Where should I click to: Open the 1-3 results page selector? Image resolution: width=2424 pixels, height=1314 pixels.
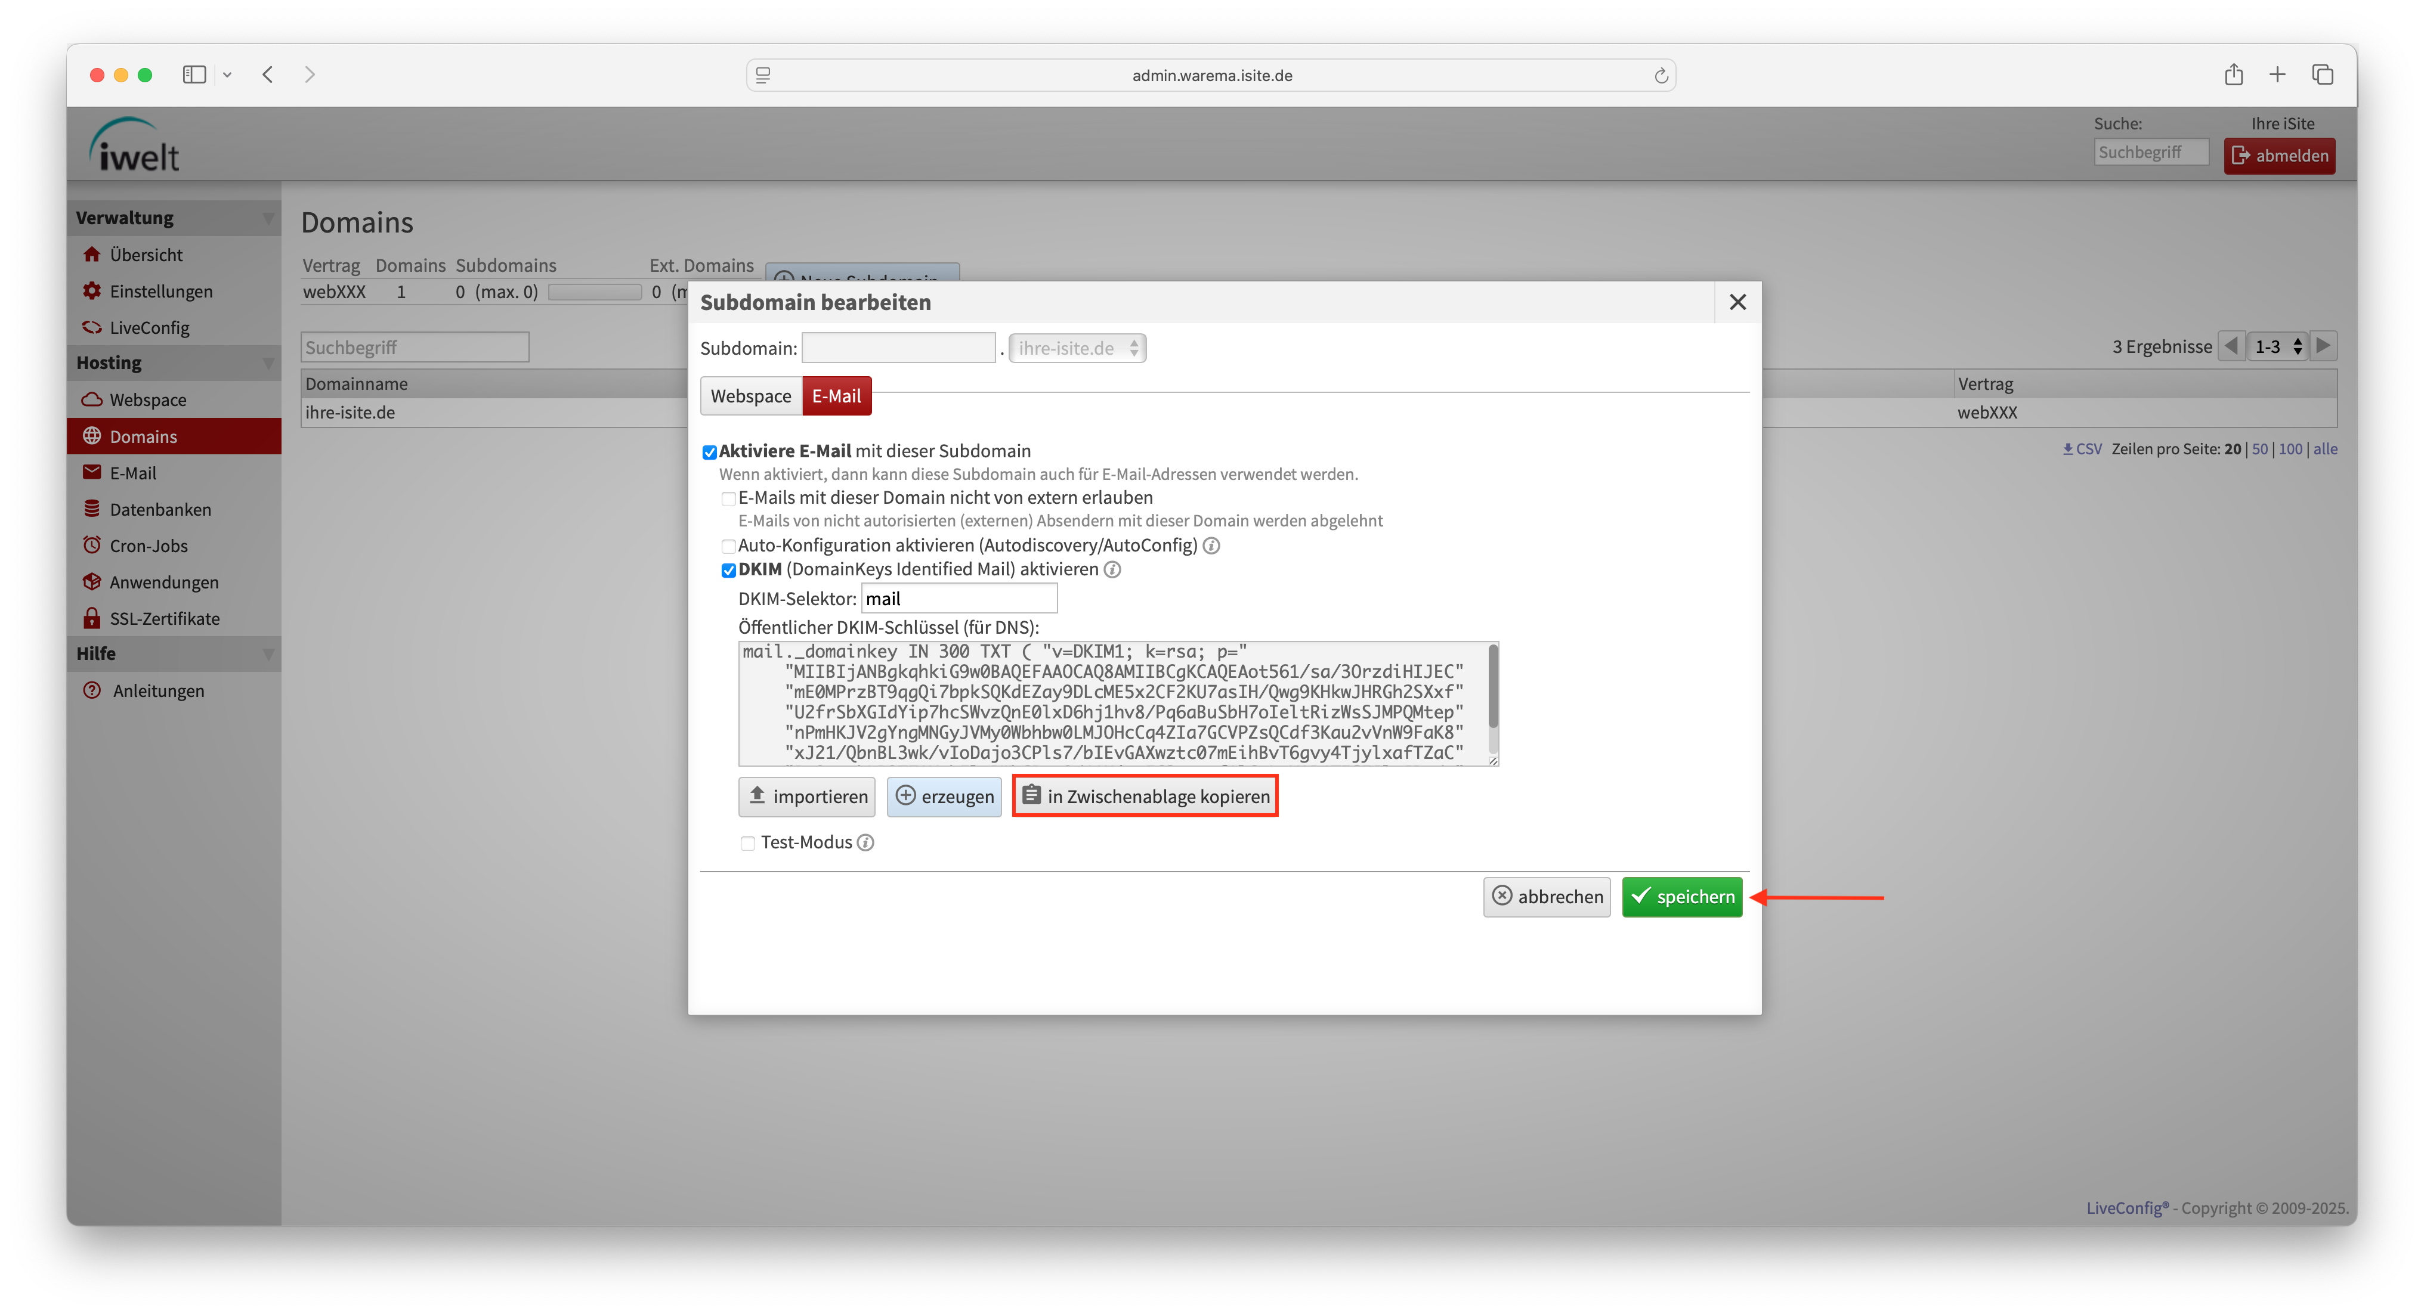click(2278, 346)
